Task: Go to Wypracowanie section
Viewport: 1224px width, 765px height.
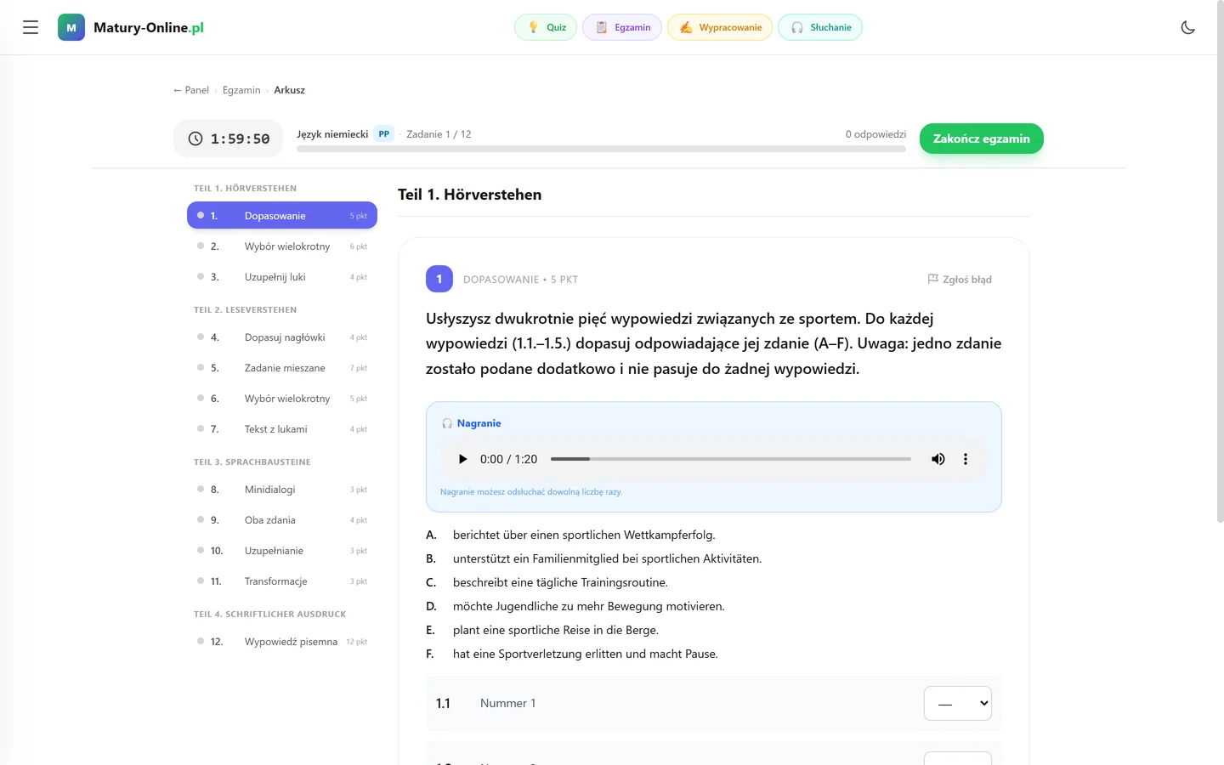Action: coord(720,27)
